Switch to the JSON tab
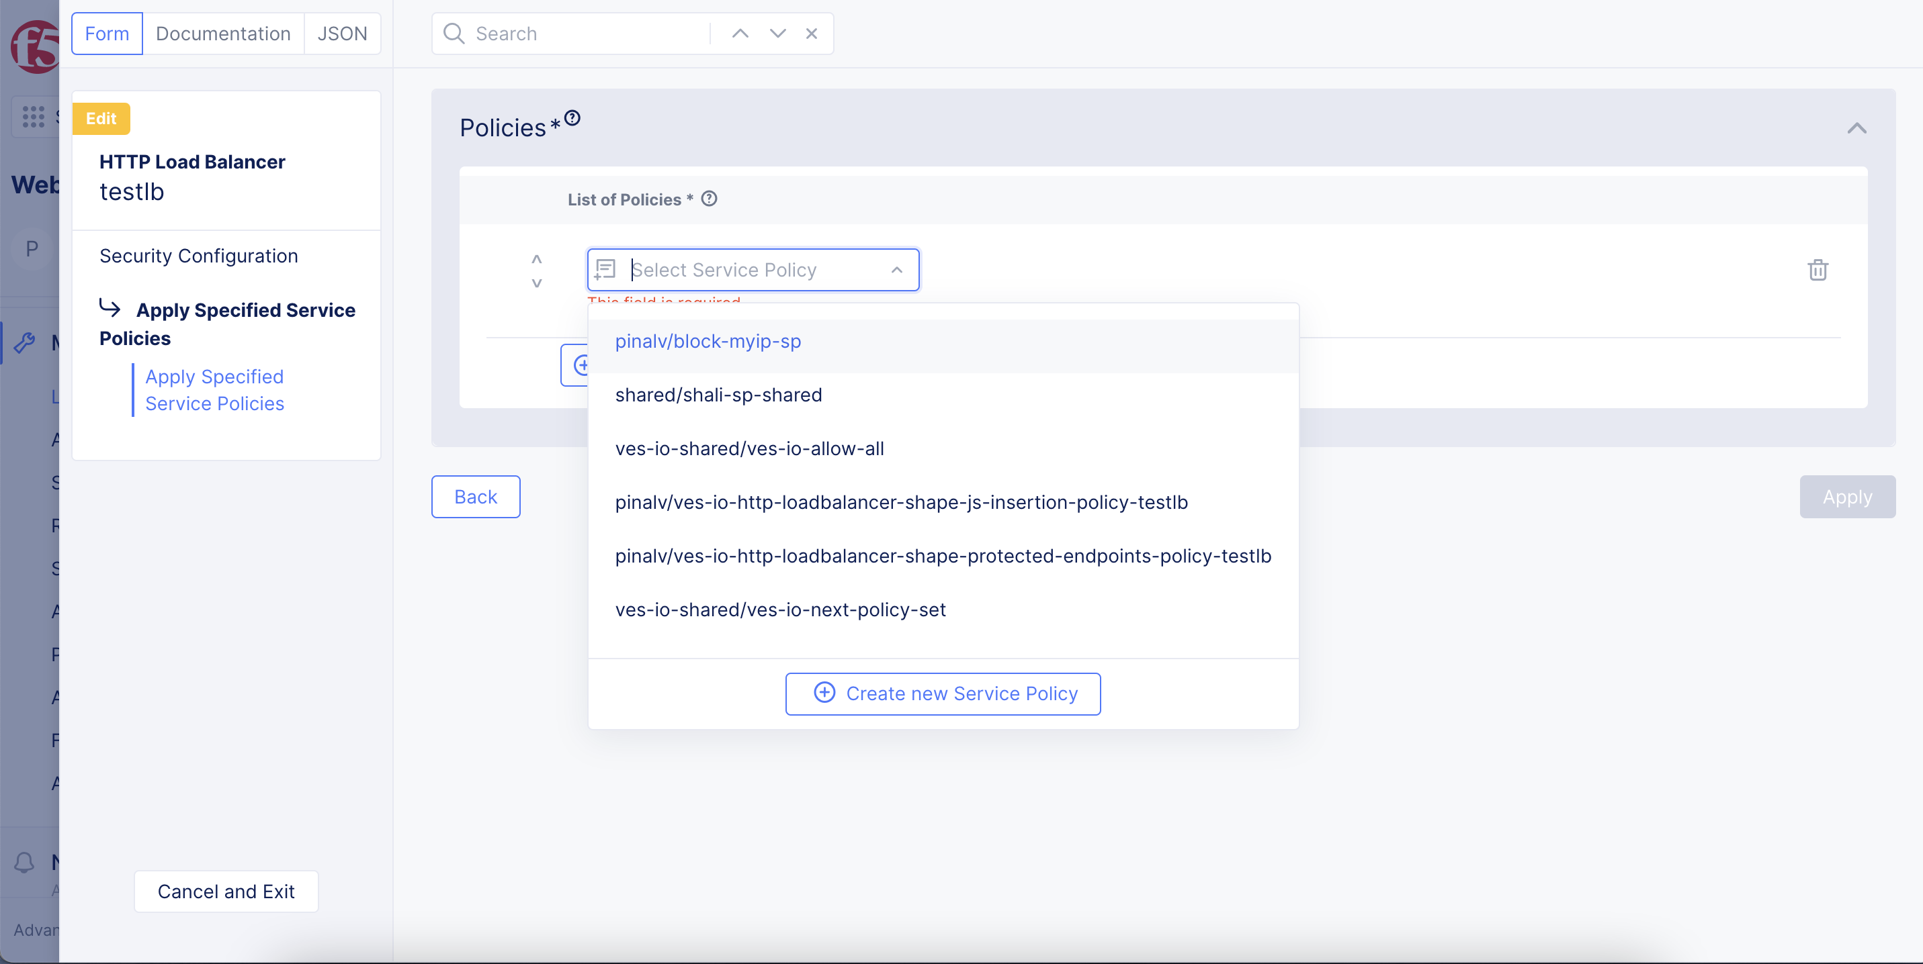The image size is (1923, 964). (x=343, y=34)
